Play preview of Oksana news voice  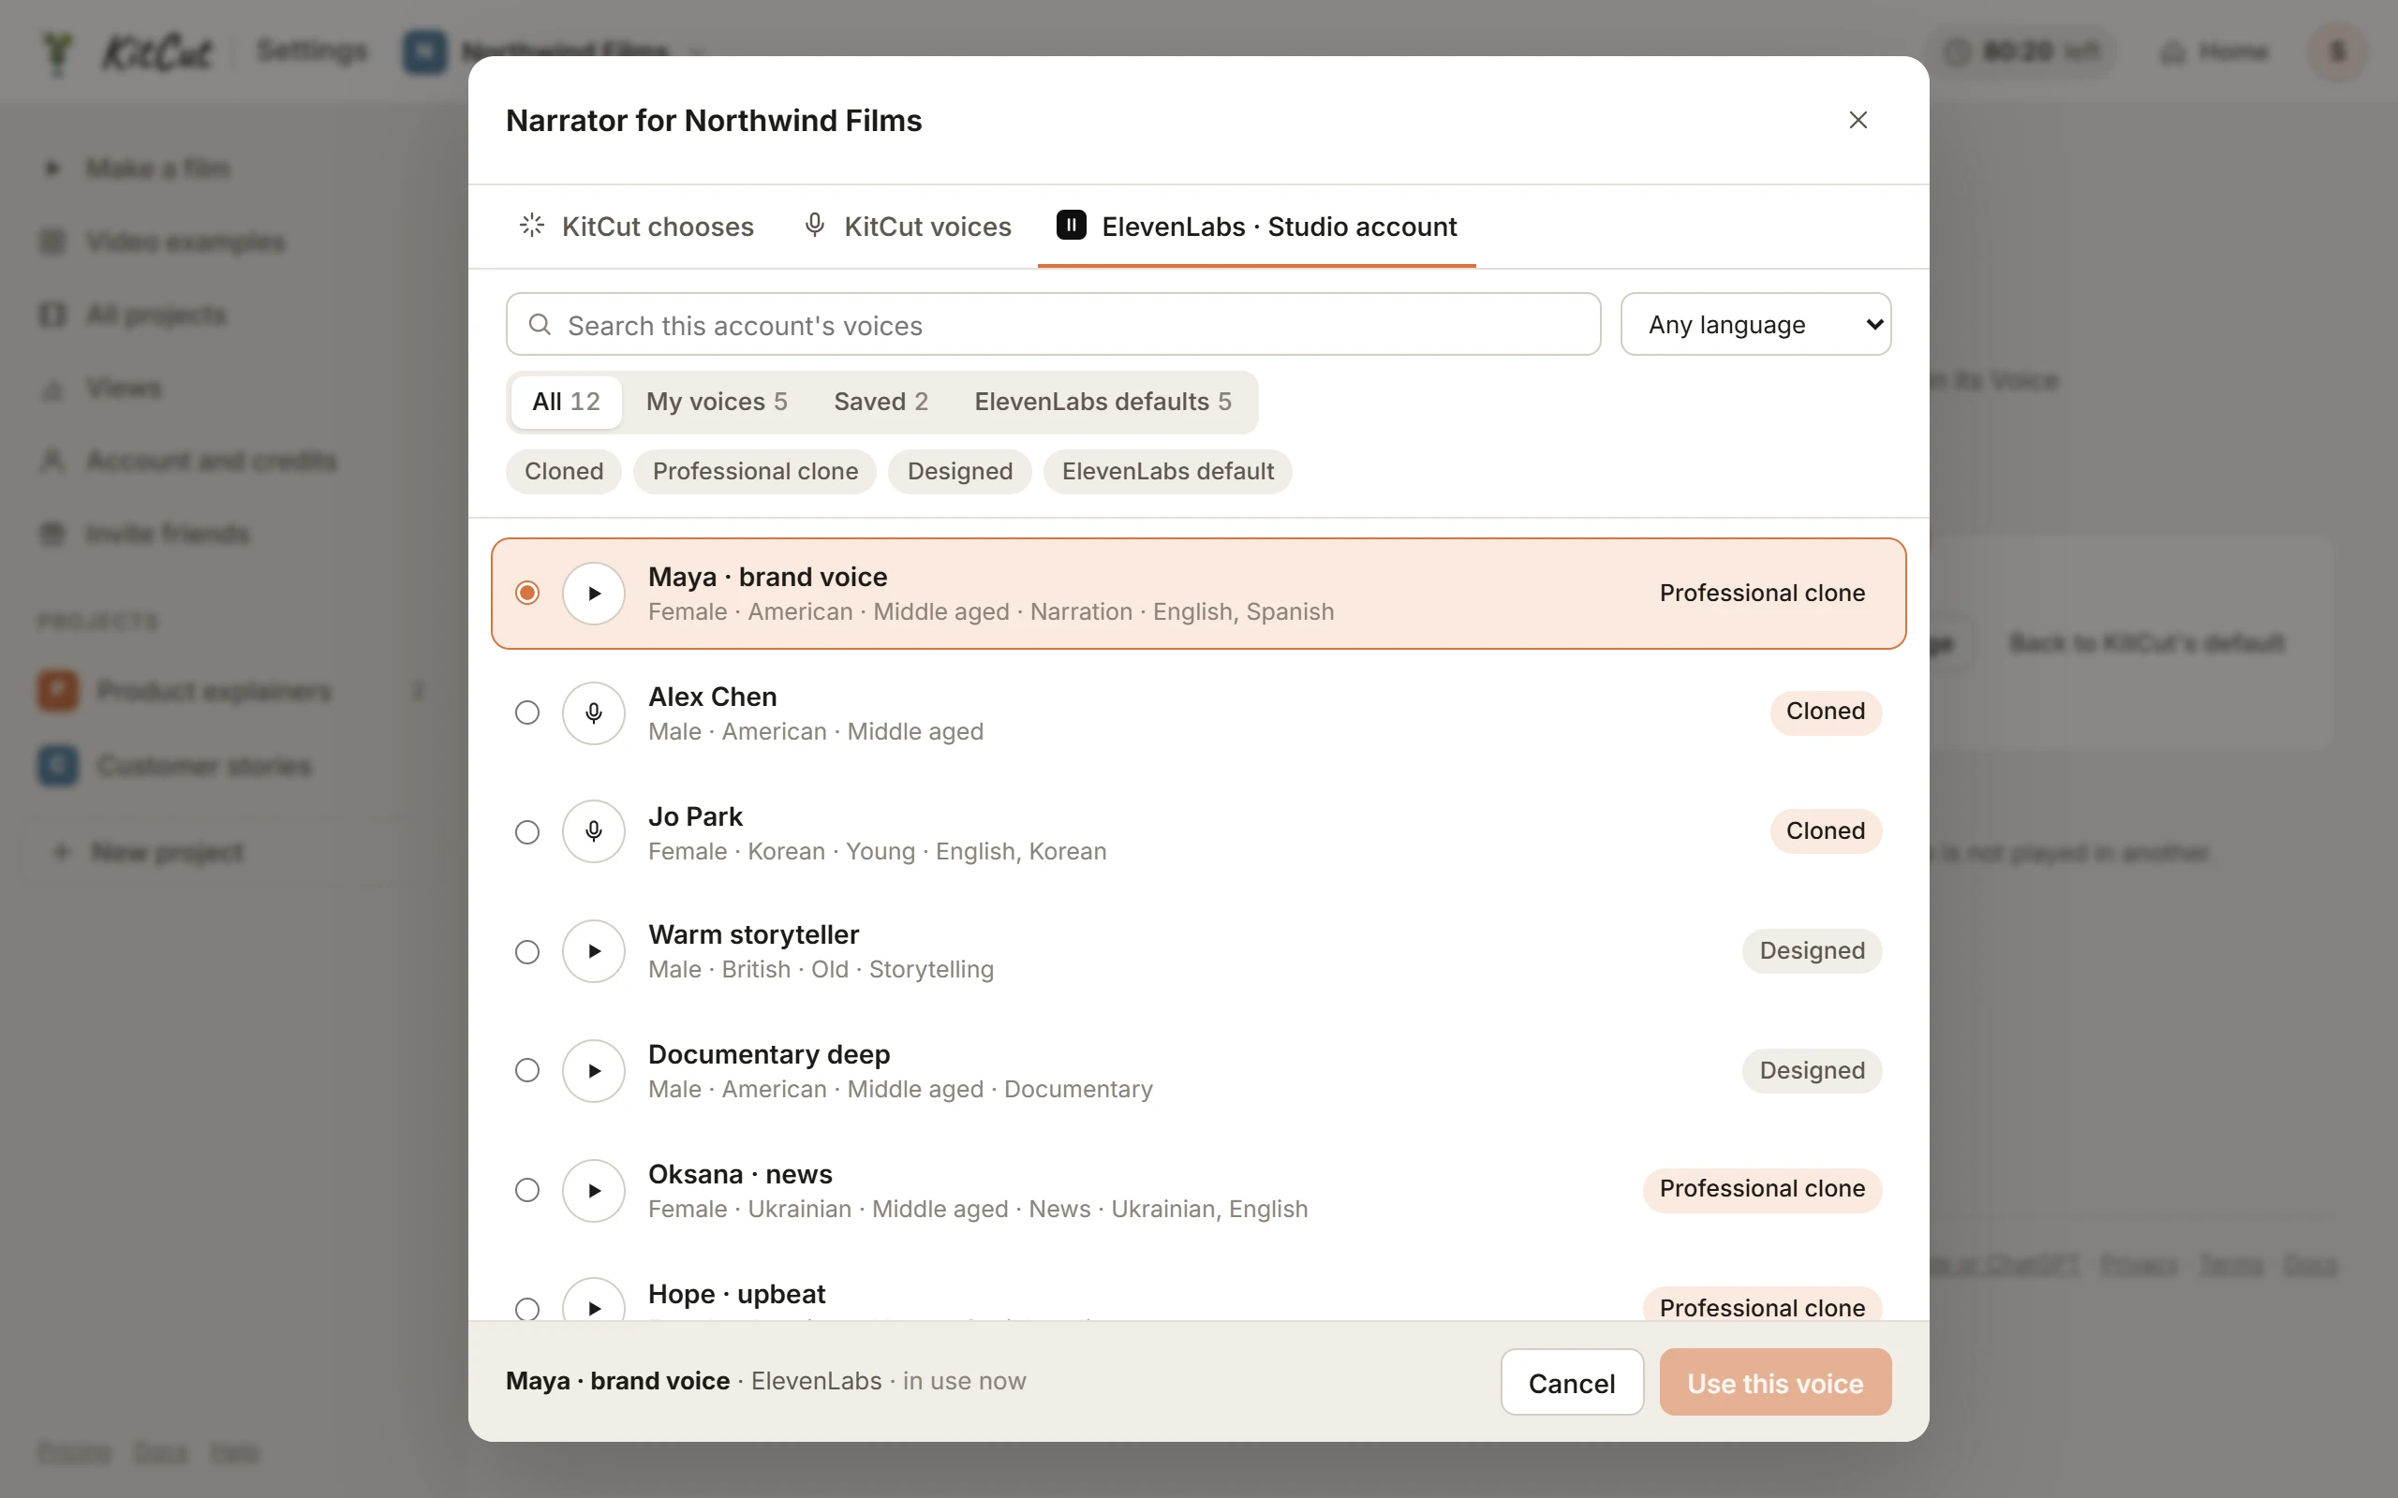[594, 1190]
